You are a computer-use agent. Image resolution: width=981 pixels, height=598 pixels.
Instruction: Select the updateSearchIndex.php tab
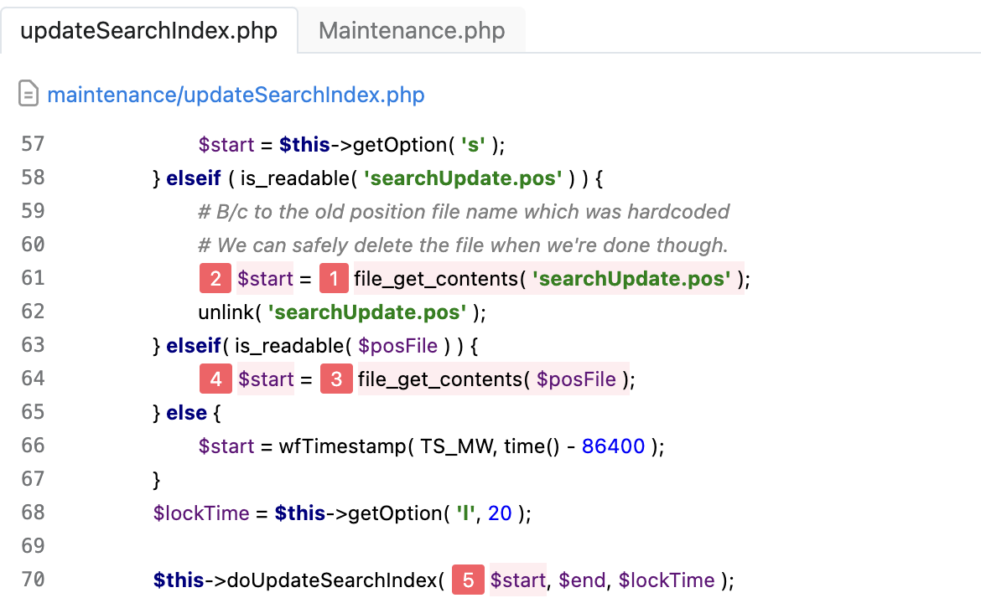point(148,31)
